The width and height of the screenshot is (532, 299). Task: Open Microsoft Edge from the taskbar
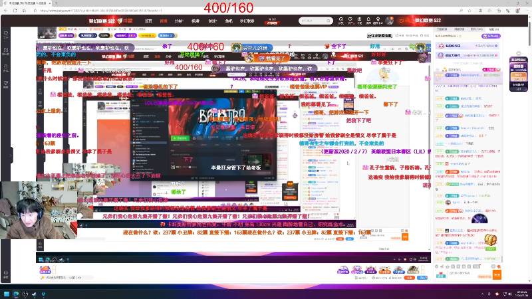click(x=16, y=294)
